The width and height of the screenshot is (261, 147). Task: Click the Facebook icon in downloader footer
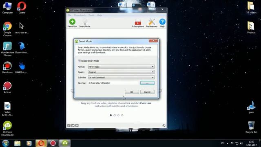tap(69, 125)
